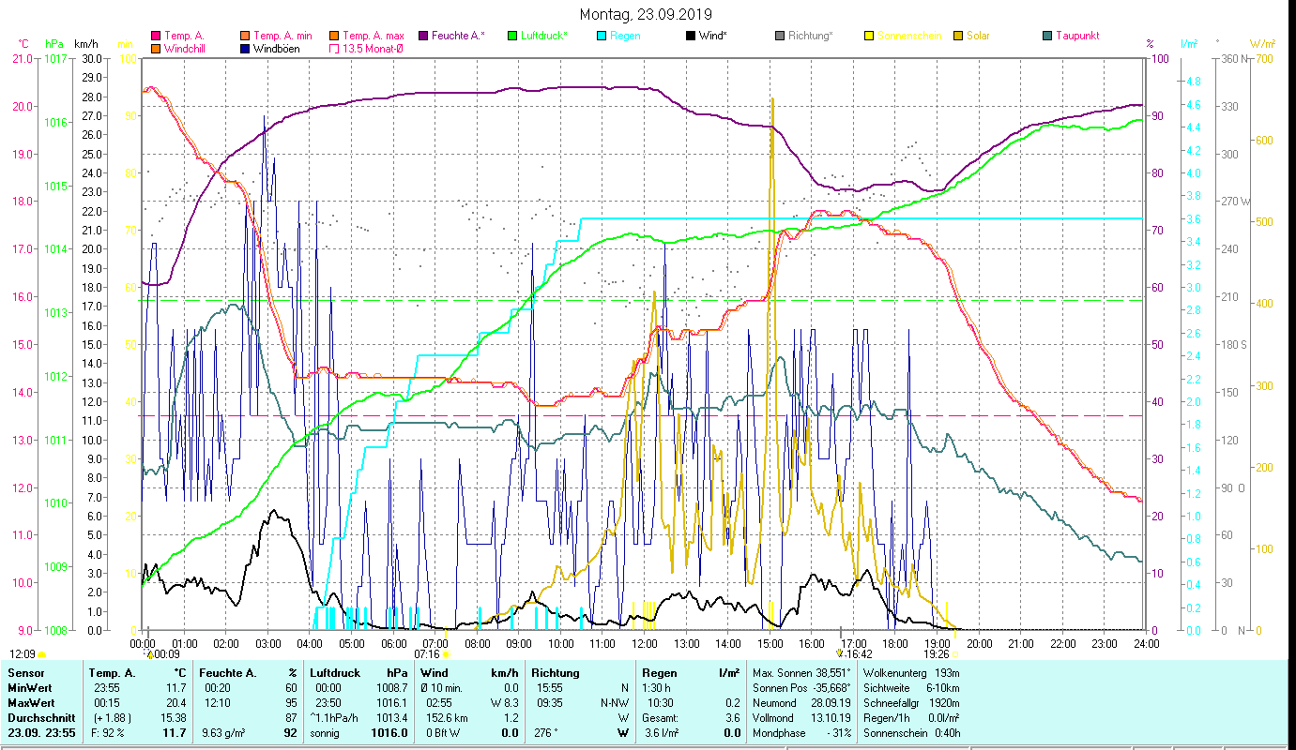
Task: Click the 'N-NW' wind direction value
Action: tap(613, 702)
